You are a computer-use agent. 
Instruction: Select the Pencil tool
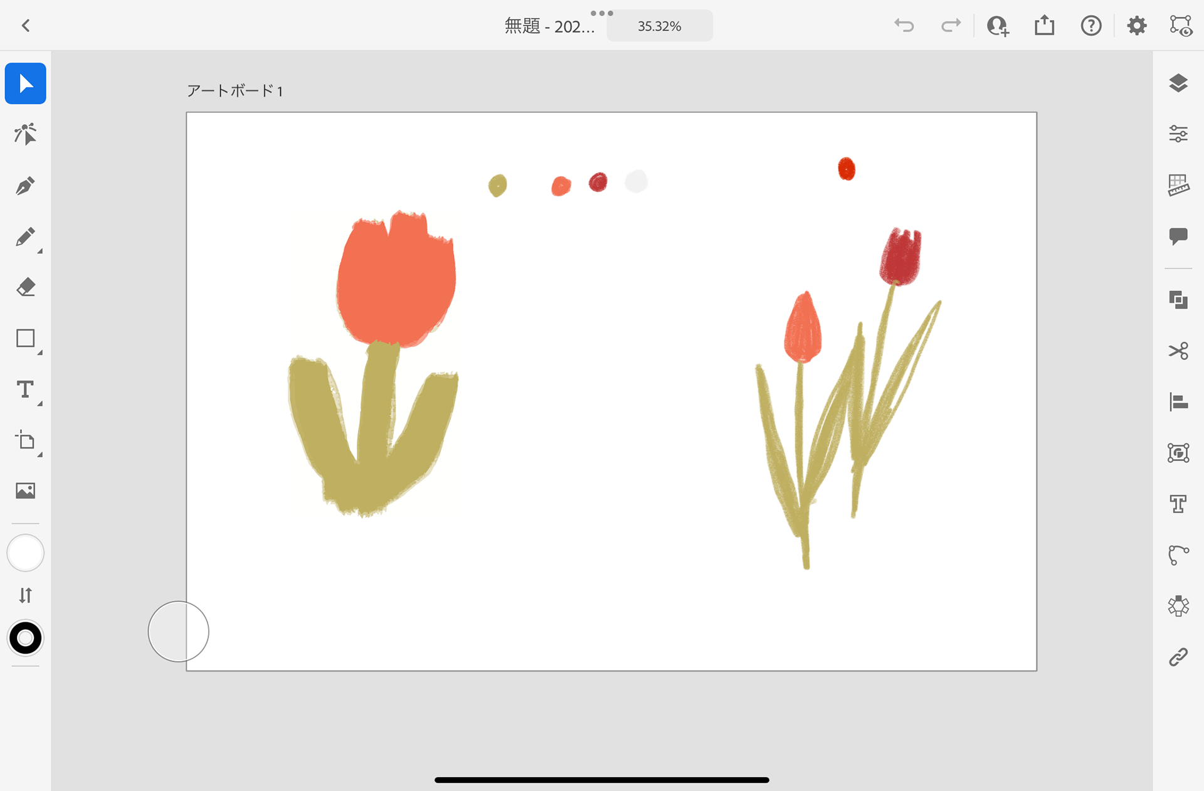[x=26, y=236]
